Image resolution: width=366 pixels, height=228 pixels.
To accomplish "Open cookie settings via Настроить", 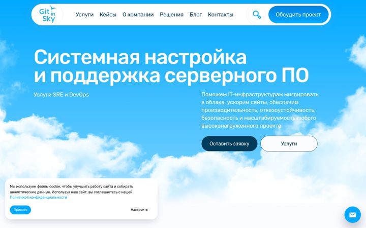I will click(x=139, y=210).
